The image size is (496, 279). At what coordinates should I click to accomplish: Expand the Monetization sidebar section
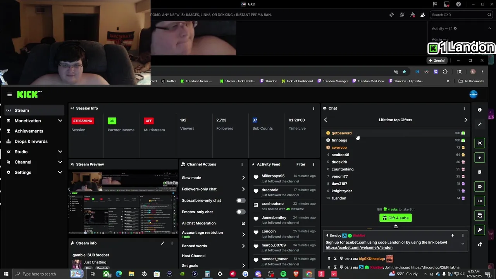coord(60,121)
